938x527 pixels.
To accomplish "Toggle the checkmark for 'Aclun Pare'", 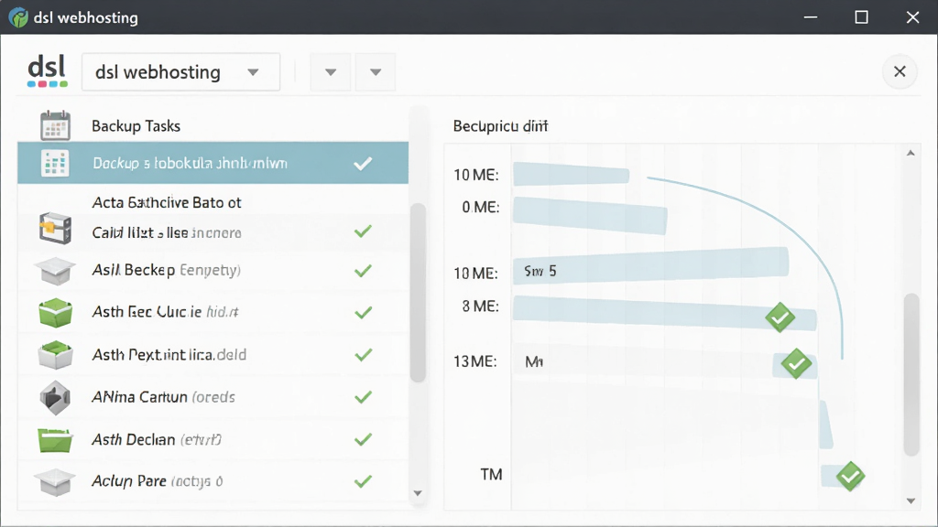I will [x=363, y=481].
